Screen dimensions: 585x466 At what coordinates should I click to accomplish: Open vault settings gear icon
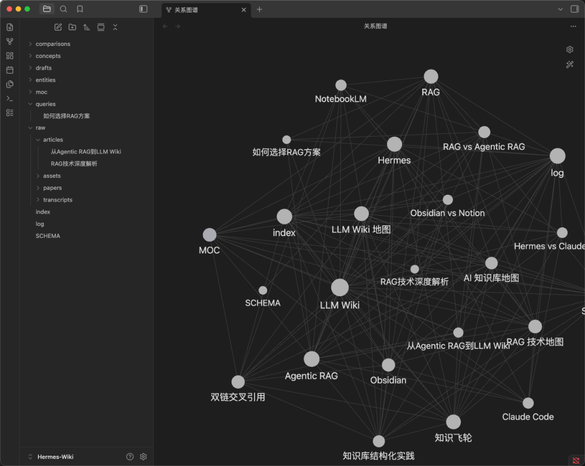click(x=143, y=457)
